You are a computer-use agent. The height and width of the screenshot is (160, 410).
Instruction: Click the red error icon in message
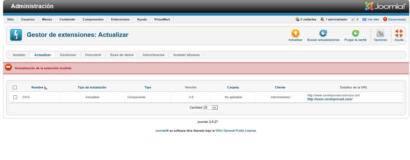[x=8, y=67]
